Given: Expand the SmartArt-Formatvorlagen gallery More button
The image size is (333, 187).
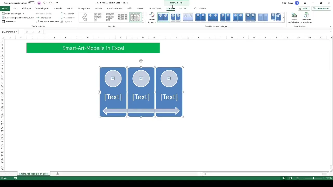Looking at the screenshot, I should 283,21.
